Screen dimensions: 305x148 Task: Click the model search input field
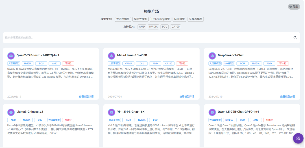tap(148, 38)
